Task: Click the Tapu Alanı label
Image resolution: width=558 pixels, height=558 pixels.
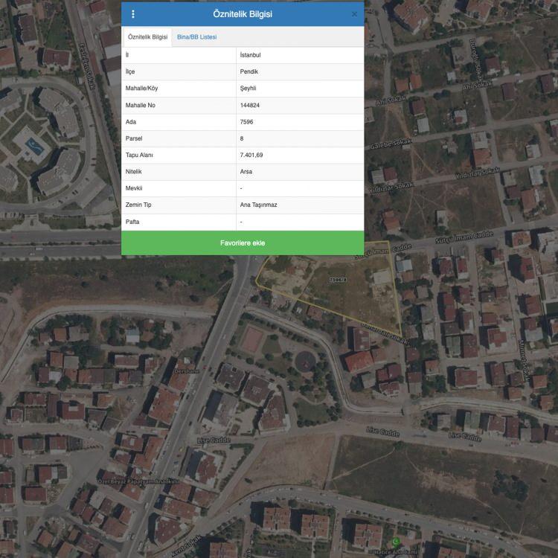Action: click(x=139, y=155)
